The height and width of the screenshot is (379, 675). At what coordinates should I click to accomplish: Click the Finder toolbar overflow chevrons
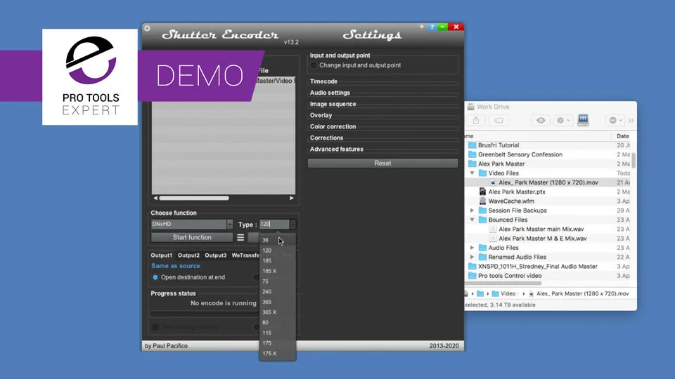click(x=631, y=121)
